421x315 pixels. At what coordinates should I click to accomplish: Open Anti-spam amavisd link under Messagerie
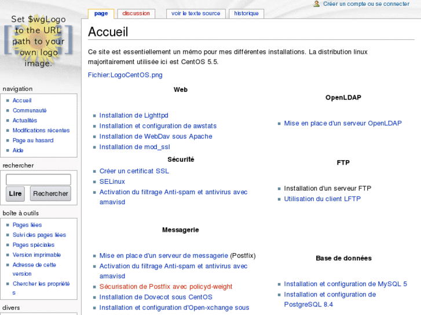click(174, 270)
